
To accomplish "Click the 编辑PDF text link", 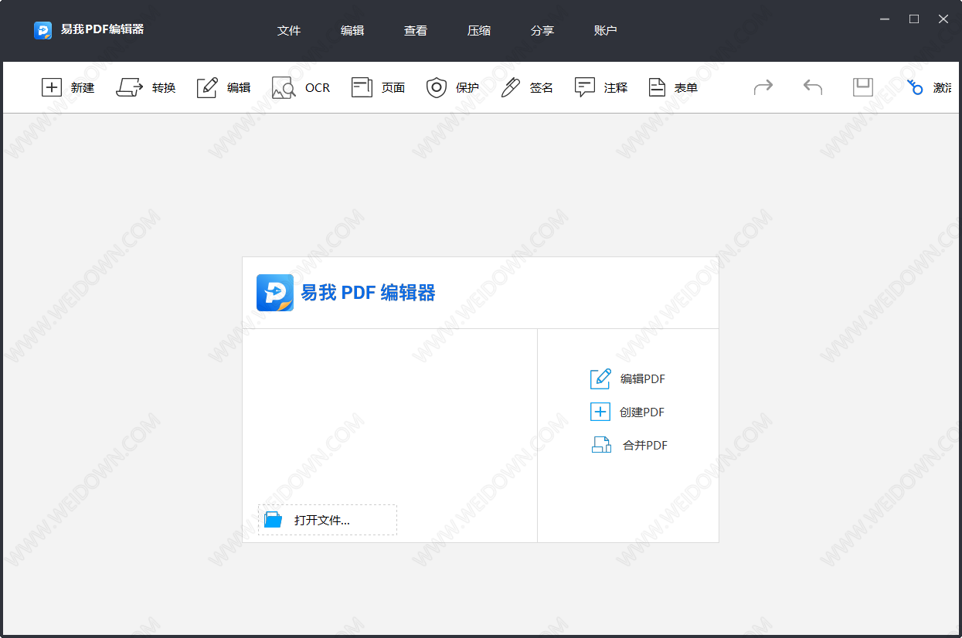I will (x=643, y=379).
